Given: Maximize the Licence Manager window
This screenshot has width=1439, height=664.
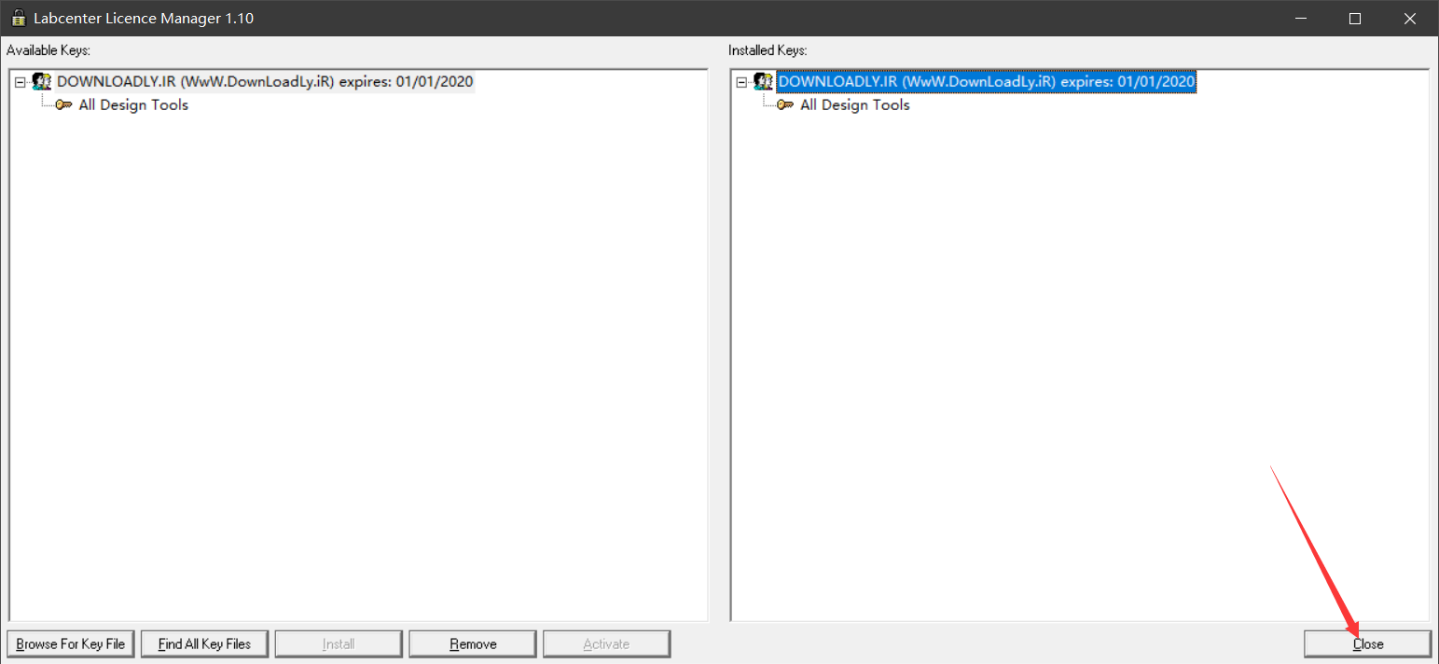Looking at the screenshot, I should (x=1355, y=18).
